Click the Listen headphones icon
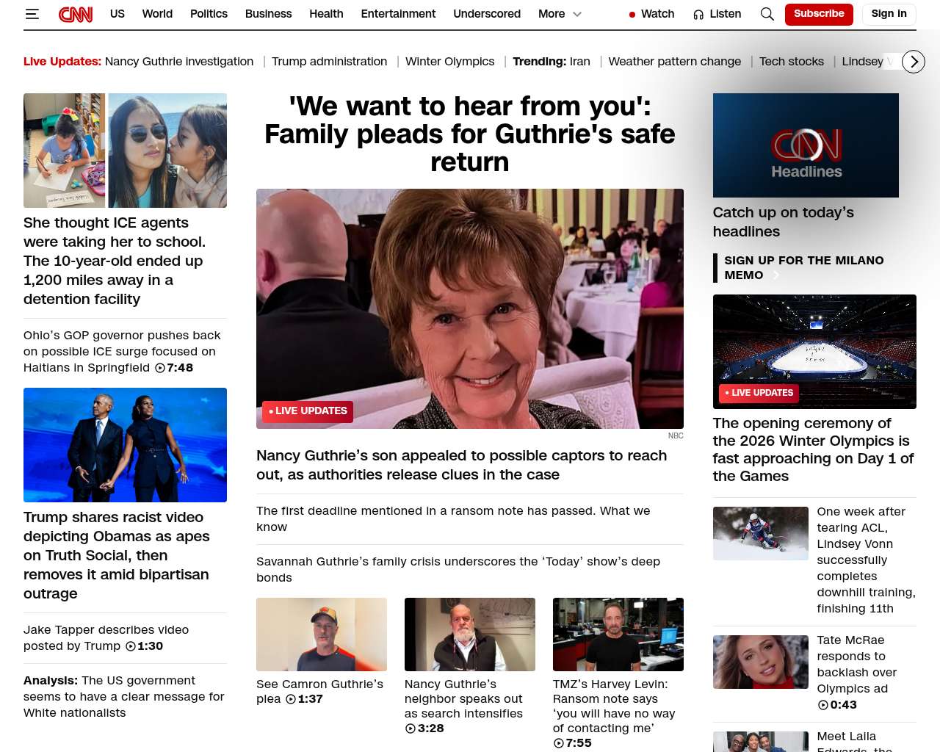 coord(698,15)
